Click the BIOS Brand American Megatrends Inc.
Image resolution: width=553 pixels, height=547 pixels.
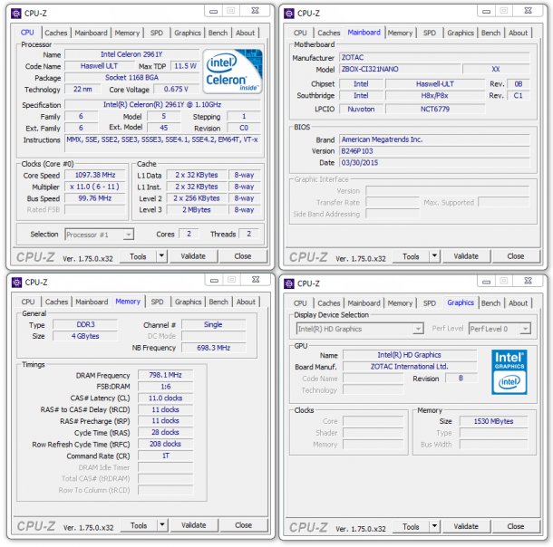tap(434, 139)
